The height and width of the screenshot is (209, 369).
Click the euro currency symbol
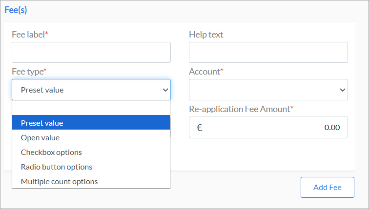point(199,128)
